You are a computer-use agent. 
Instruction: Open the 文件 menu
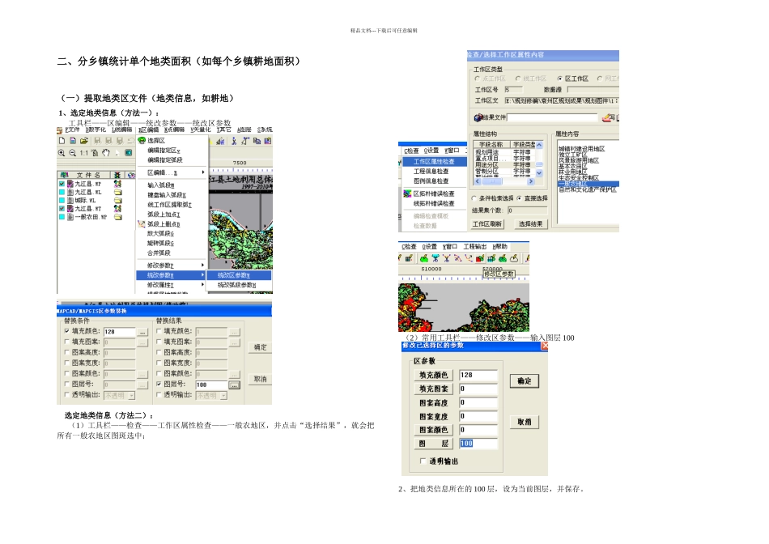pyautogui.click(x=71, y=130)
